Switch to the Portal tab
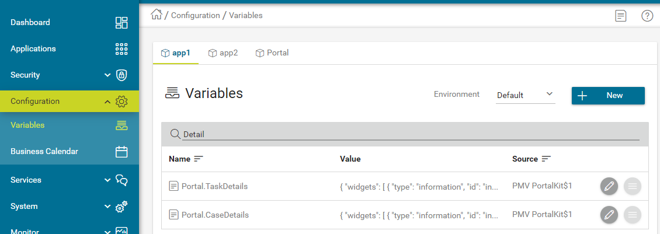 coord(272,53)
